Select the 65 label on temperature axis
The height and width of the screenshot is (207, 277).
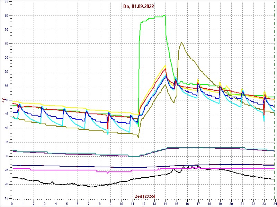click(6, 58)
